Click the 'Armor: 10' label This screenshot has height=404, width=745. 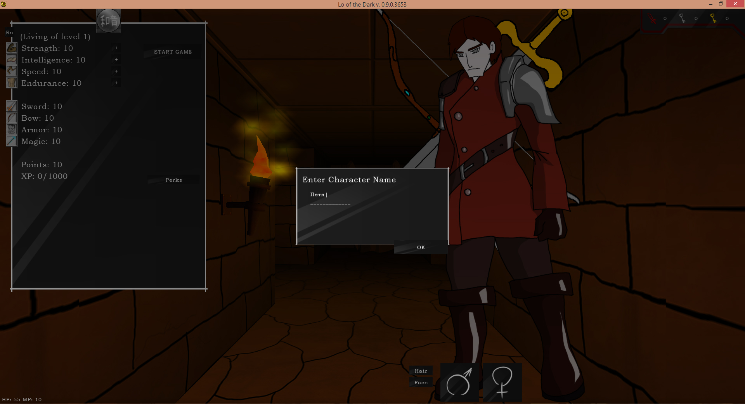tap(42, 130)
